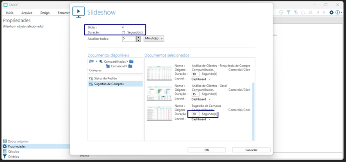The height and width of the screenshot is (162, 346).
Task: Click the refresh circular arrow icon
Action: click(x=303, y=12)
